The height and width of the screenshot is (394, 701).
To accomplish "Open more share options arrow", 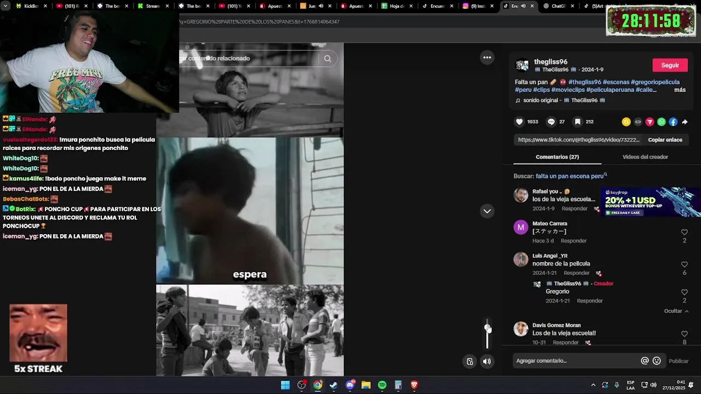I will pyautogui.click(x=685, y=122).
